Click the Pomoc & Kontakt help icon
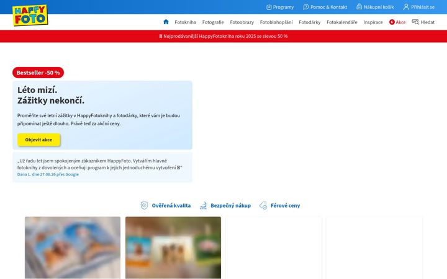Viewport: 447px width, 279px height. coord(306,7)
